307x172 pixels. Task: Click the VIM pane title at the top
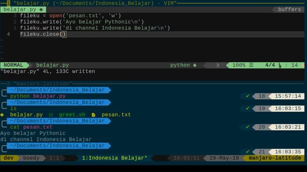pos(95,3)
